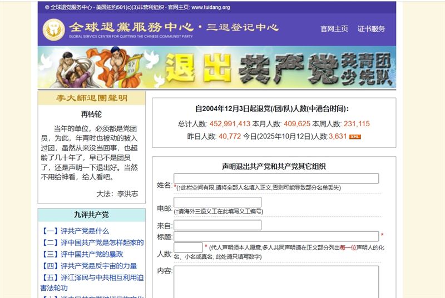The image size is (445, 298).
Task: Open the 官网主页 menu link
Action: point(334,29)
